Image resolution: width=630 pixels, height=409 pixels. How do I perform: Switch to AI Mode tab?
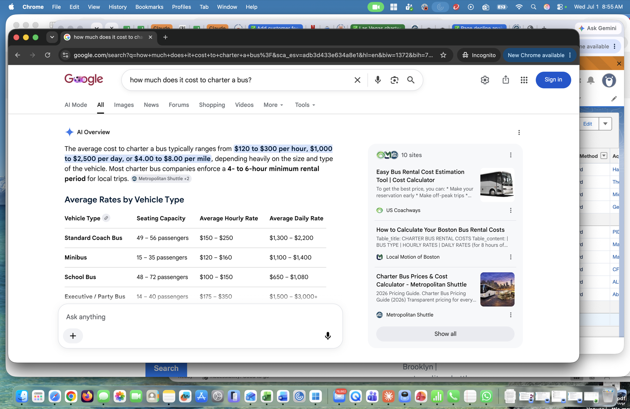click(76, 105)
